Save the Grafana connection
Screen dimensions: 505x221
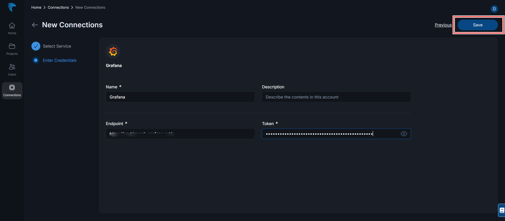[477, 25]
